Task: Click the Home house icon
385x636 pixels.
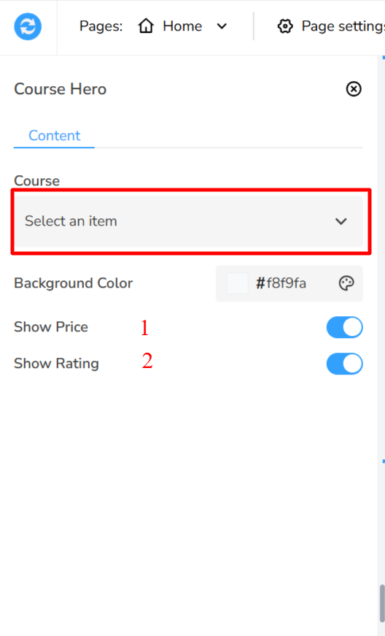Action: (x=146, y=26)
